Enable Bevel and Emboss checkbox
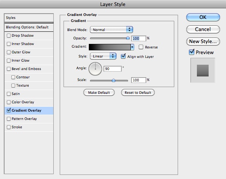This screenshot has height=179, width=226. (x=9, y=69)
